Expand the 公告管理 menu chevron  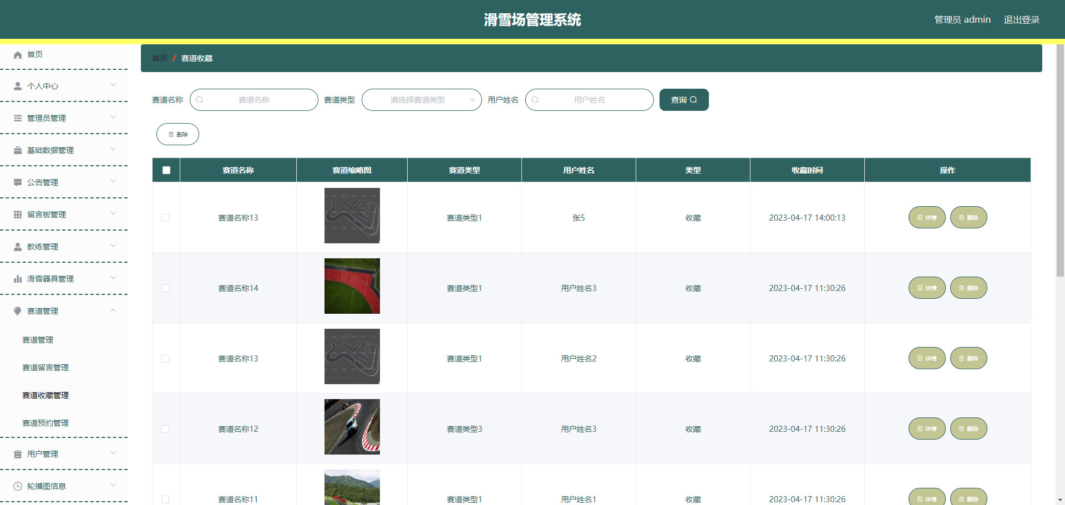(x=113, y=181)
